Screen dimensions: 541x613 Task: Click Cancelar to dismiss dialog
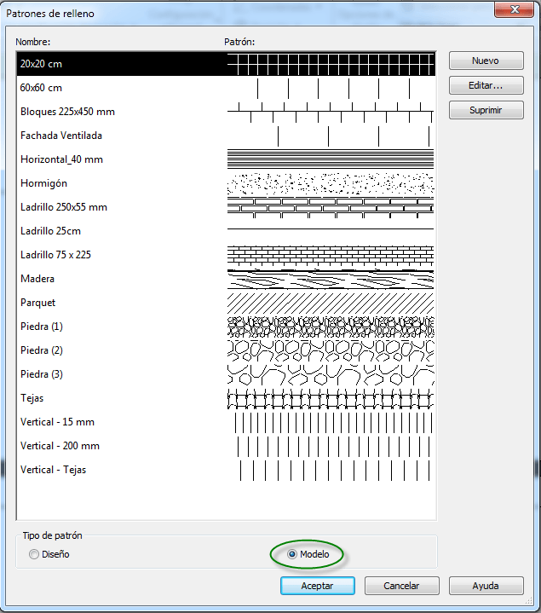click(x=401, y=586)
